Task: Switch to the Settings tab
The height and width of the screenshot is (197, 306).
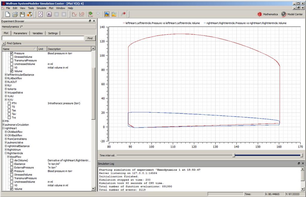Action: (53, 33)
